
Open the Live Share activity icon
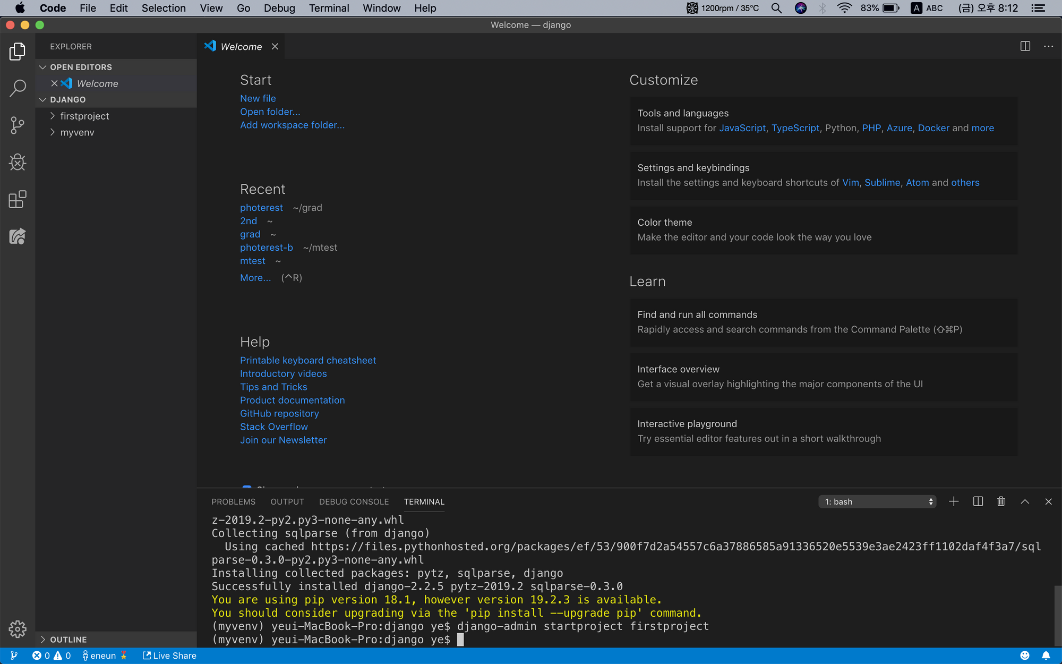tap(18, 236)
